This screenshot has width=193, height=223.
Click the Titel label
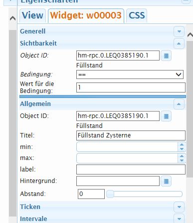coord(27,135)
